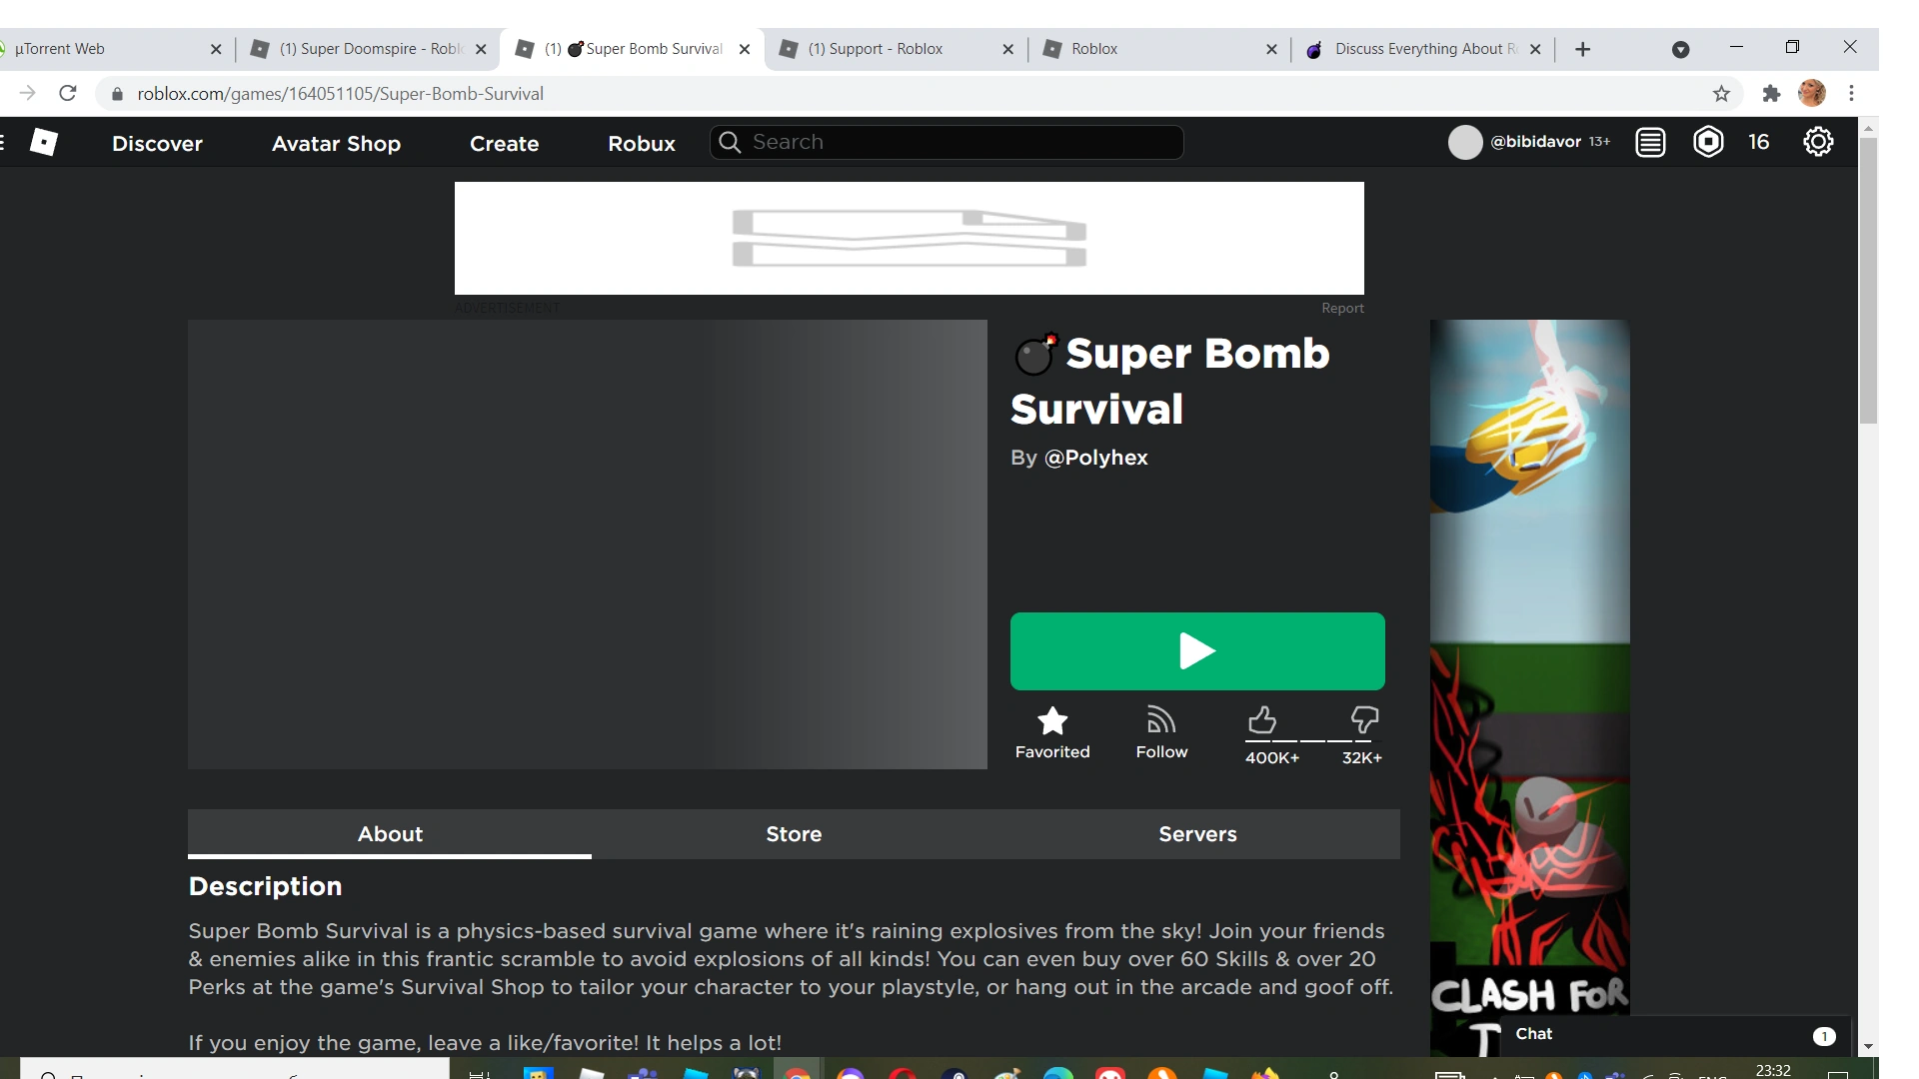This screenshot has width=1919, height=1079.
Task: Switch to the Store tab
Action: click(x=794, y=834)
